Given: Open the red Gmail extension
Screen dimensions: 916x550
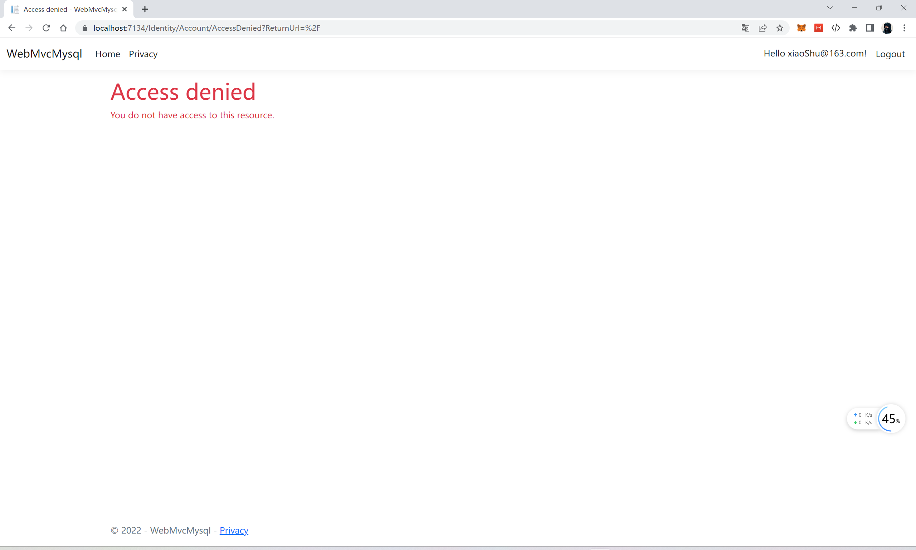Looking at the screenshot, I should click(x=818, y=28).
